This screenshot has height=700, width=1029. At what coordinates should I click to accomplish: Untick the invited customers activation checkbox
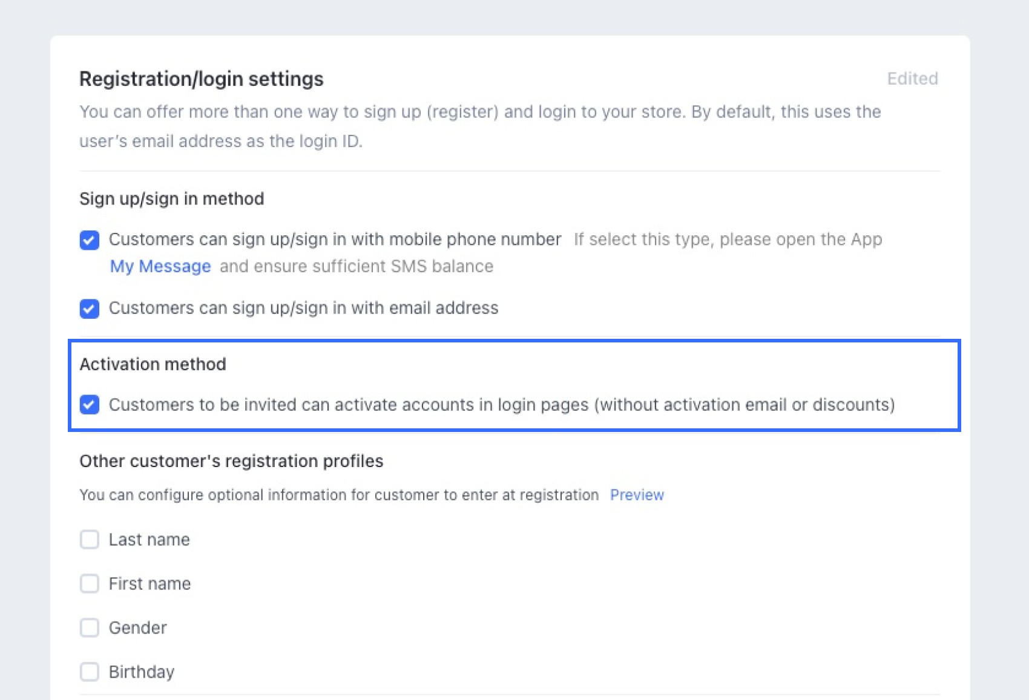click(x=90, y=405)
